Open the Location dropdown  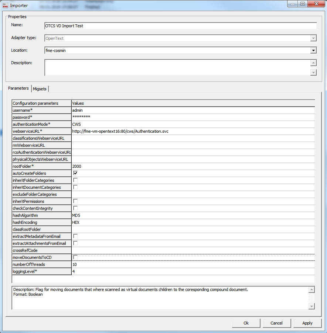(x=313, y=51)
